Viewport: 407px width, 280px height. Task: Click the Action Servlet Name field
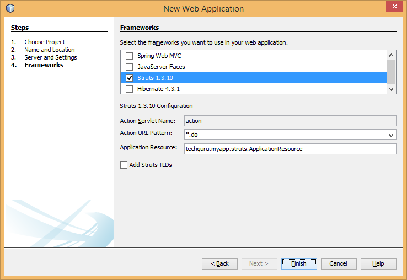(290, 121)
